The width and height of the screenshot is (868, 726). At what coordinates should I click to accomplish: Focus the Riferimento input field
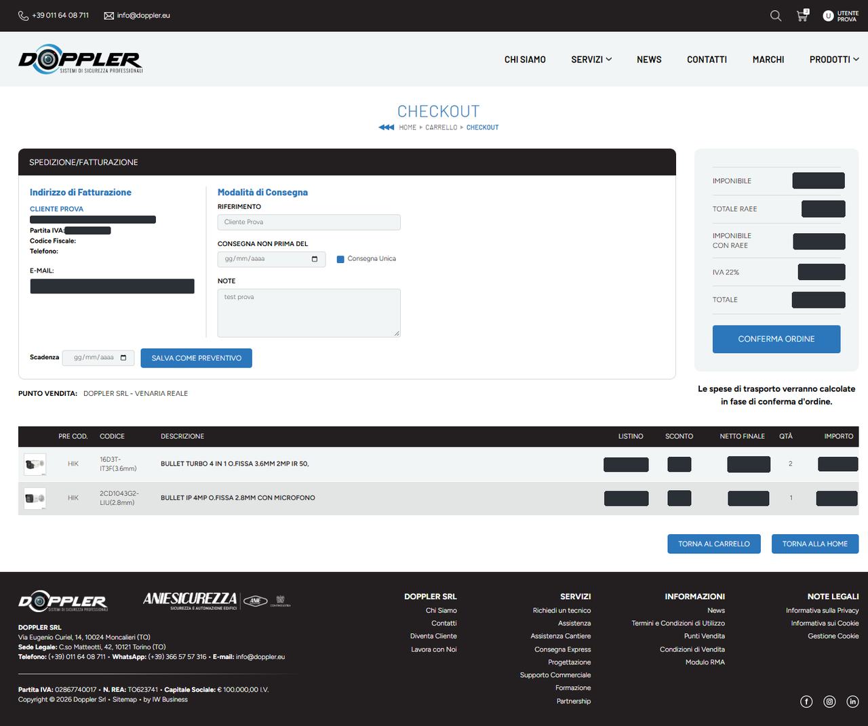(x=309, y=222)
